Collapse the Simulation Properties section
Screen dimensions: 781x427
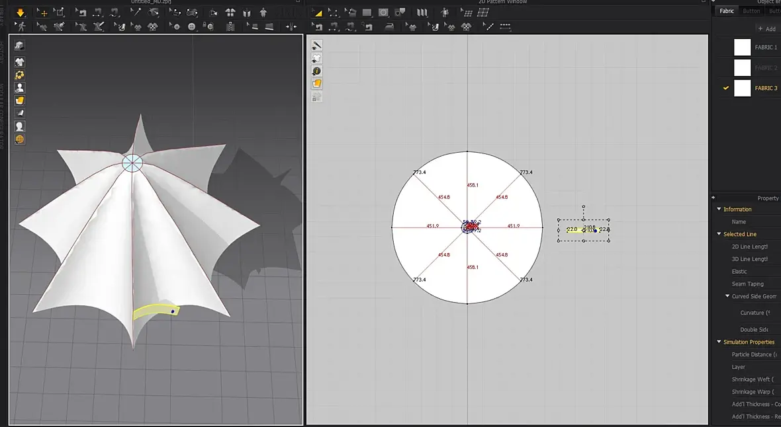point(719,342)
